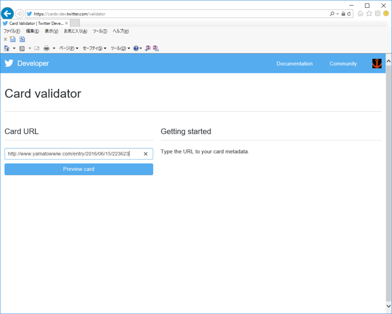Click the refresh page icon

[x=349, y=14]
